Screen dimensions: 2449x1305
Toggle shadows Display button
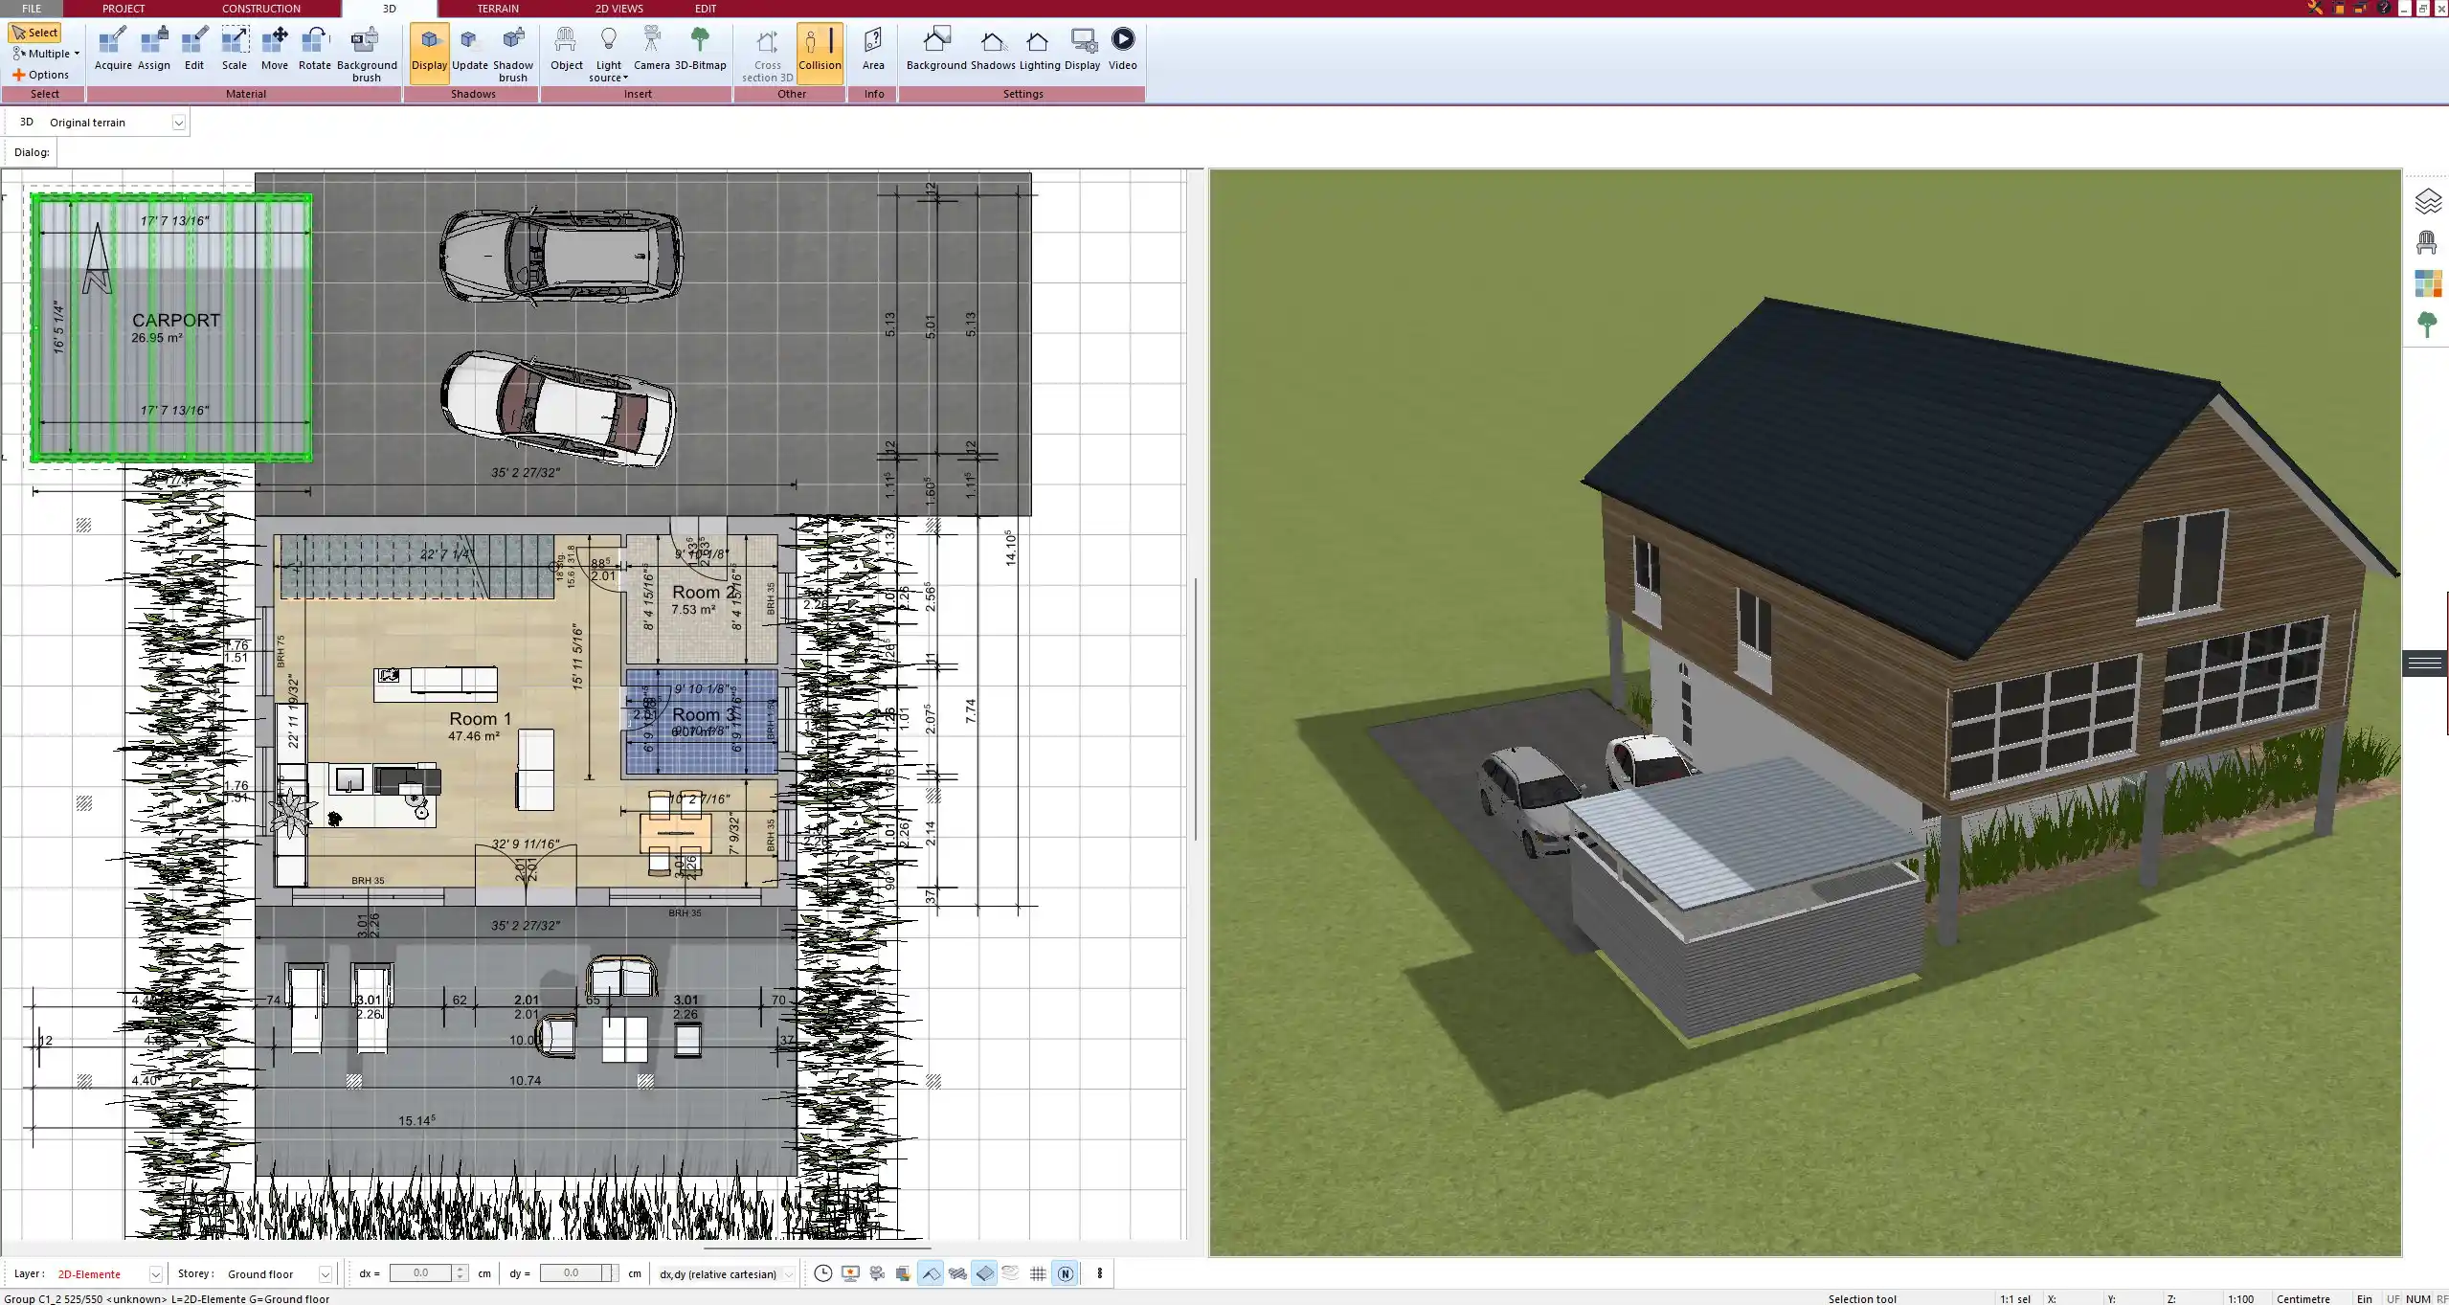pyautogui.click(x=429, y=49)
